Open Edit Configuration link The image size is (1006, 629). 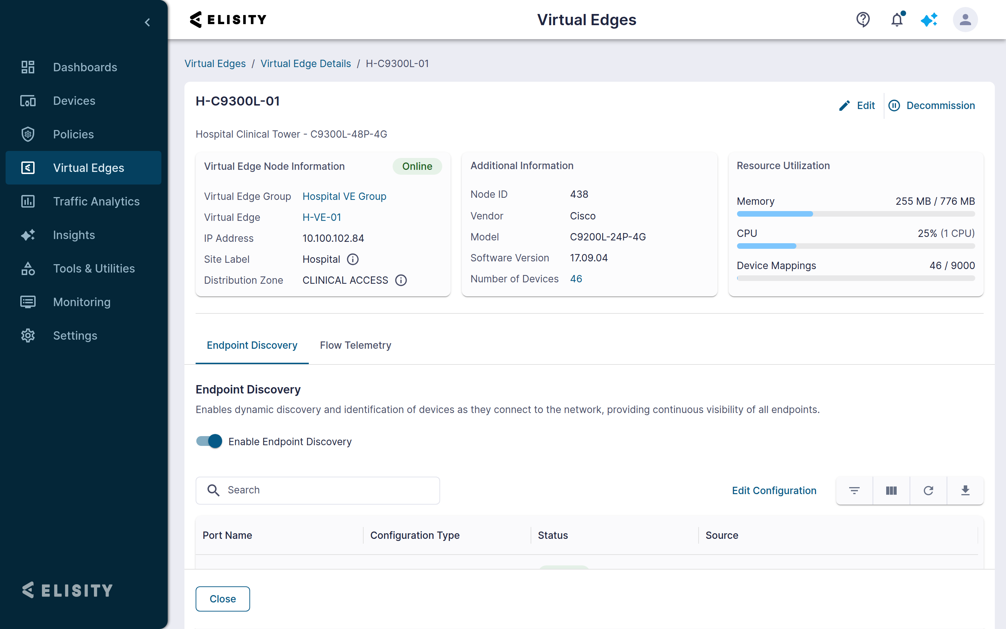tap(774, 491)
